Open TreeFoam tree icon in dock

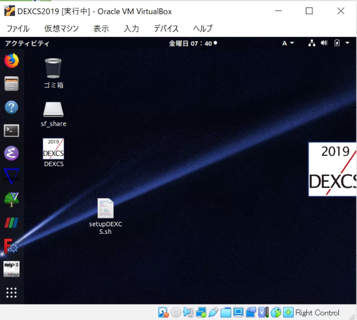11,199
